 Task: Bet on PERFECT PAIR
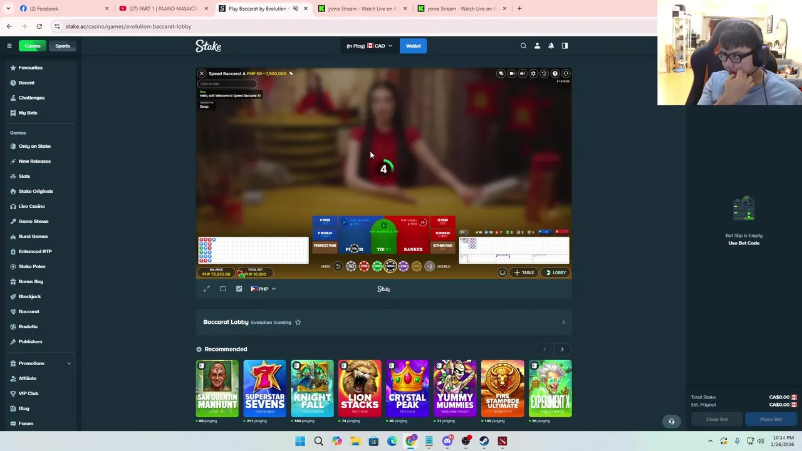(325, 247)
